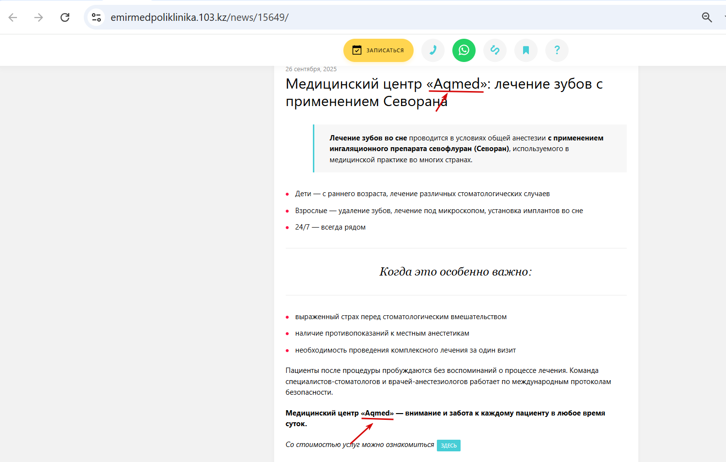Click the bold closing line about Aqmed care

pos(446,418)
